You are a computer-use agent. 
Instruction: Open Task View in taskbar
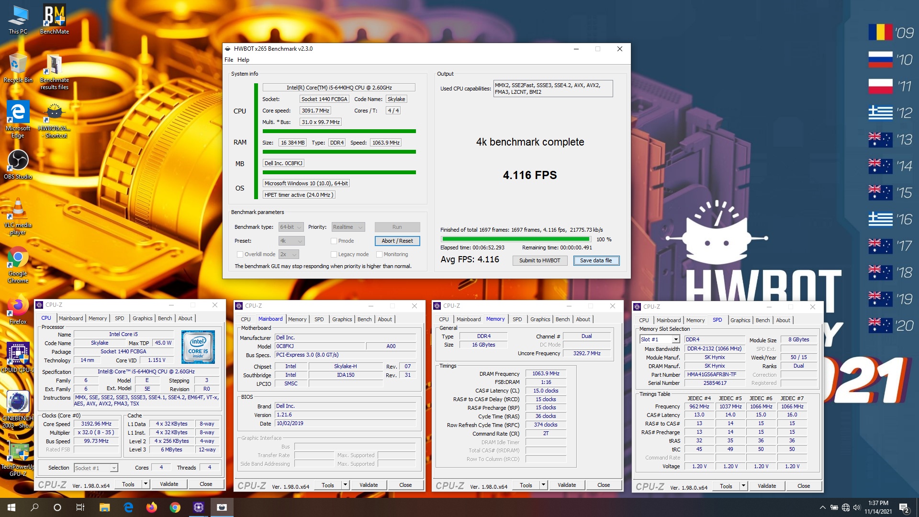(x=80, y=507)
